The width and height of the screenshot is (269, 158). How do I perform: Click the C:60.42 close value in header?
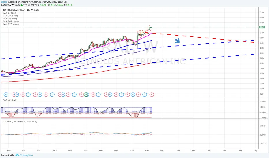pos(68,5)
